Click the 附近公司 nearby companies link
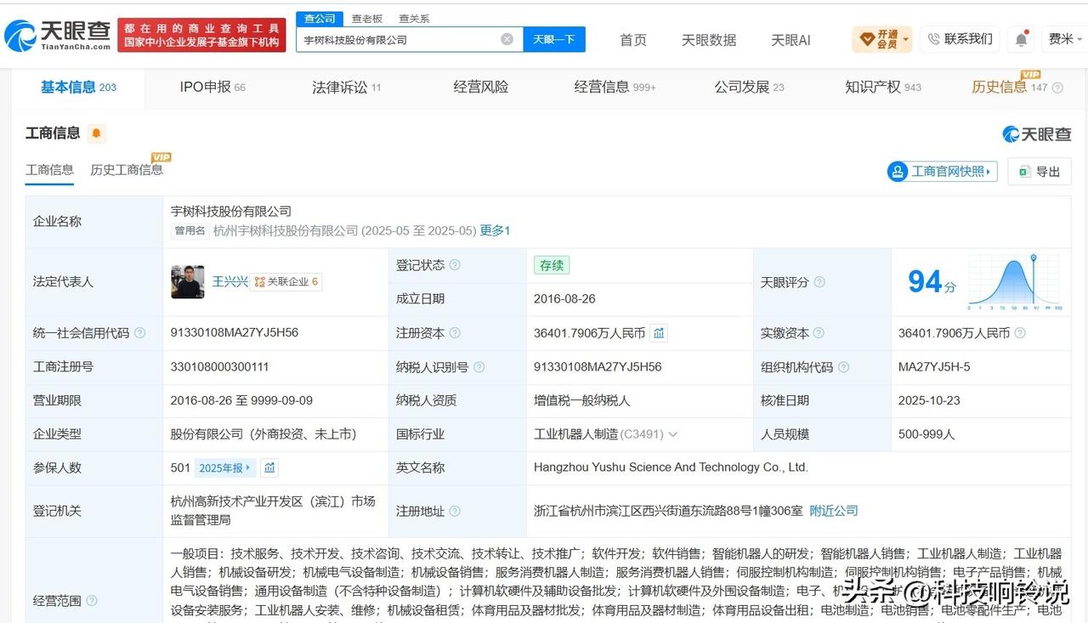The width and height of the screenshot is (1088, 623). click(x=834, y=511)
